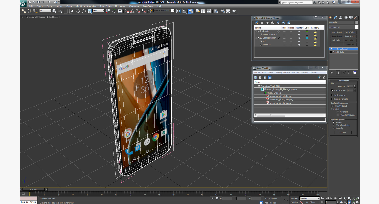Open reference coordinate View dropdown
Image resolution: width=379 pixels, height=204 pixels.
pos(98,11)
